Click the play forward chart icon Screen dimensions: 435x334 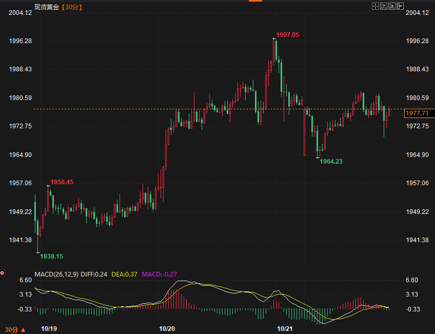[x=392, y=6]
